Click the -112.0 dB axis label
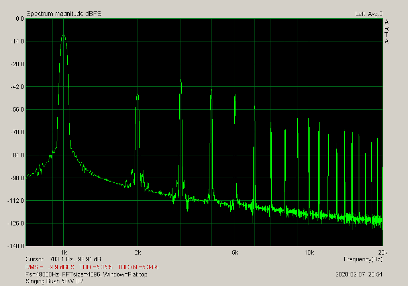 [x=16, y=201]
